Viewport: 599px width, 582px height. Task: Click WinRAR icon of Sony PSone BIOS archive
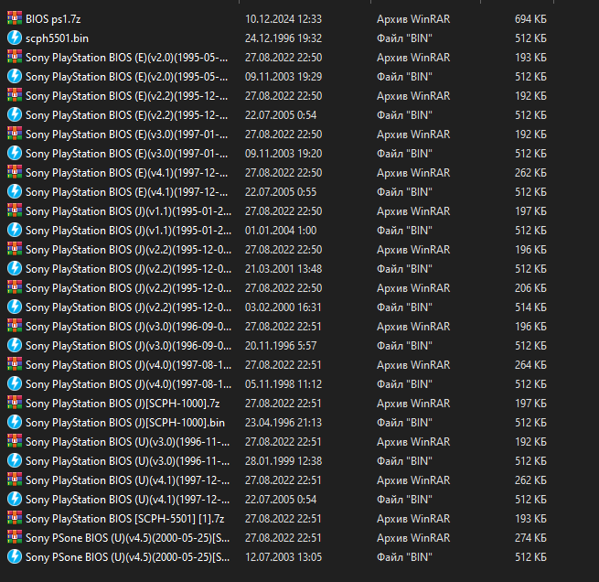pos(15,537)
